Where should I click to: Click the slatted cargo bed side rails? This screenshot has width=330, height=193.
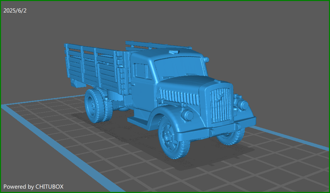click(91, 68)
